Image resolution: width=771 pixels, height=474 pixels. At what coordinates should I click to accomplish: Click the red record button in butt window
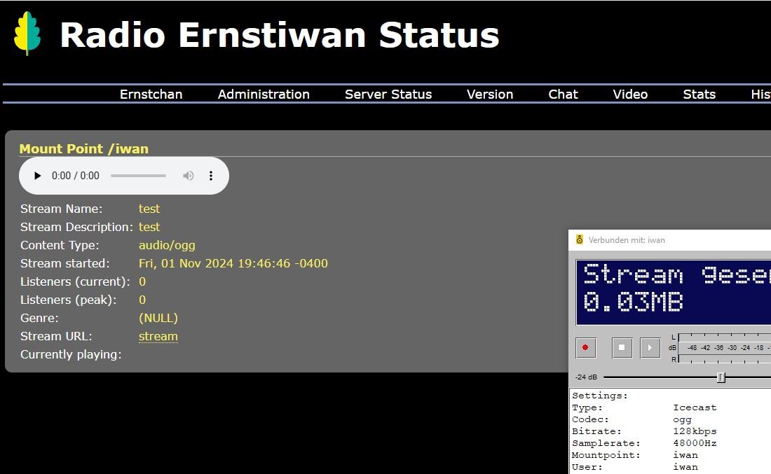(586, 348)
